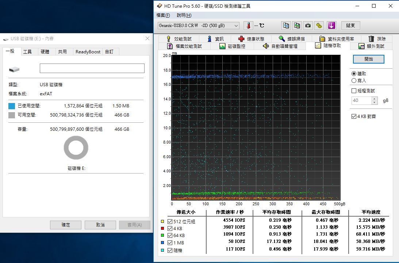This screenshot has height=263, width=399.
Task: Open the 說明 menu
Action: pyautogui.click(x=184, y=15)
